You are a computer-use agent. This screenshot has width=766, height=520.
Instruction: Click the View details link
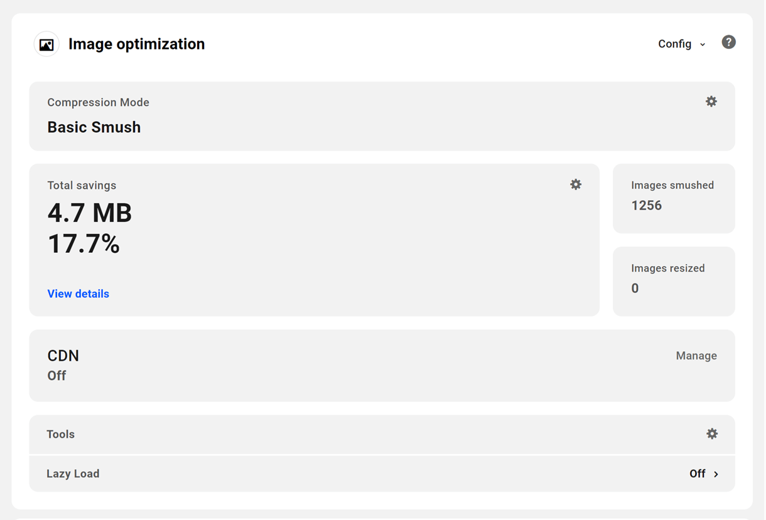pos(78,294)
